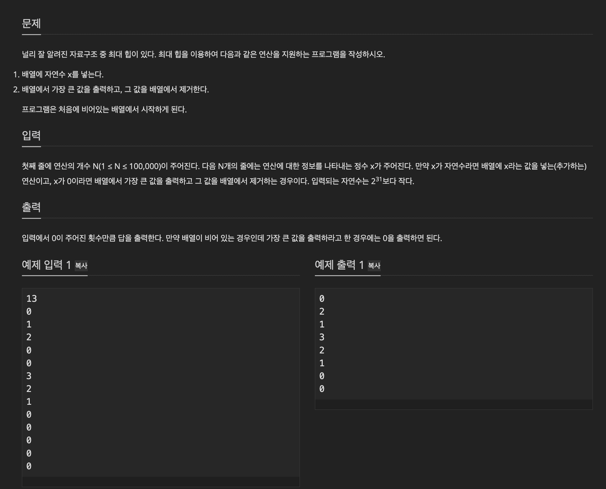Click the value 3 in sample output
The image size is (606, 489).
322,337
